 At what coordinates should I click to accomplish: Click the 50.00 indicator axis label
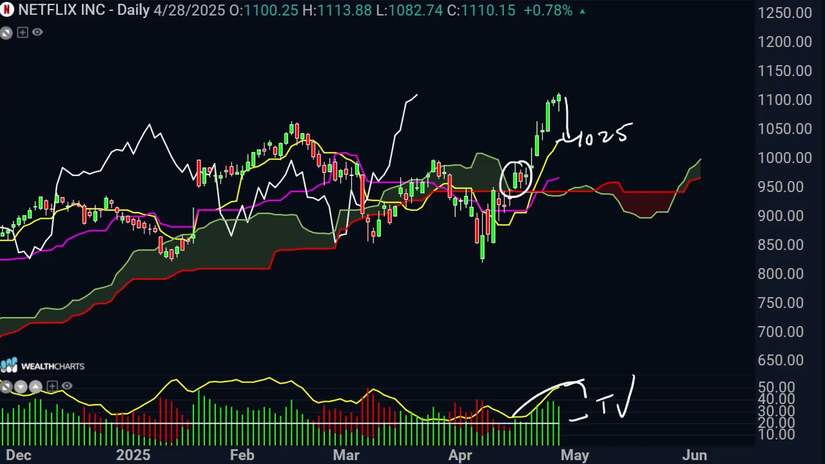776,387
